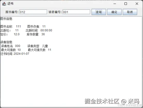The image size is (143, 108).
Task: Click the 还书 window title
Action: pyautogui.click(x=10, y=4)
